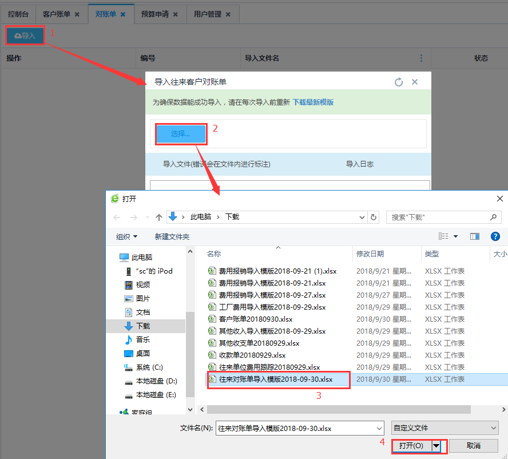Image resolution: width=508 pixels, height=459 pixels.
Task: Toggle the preview pane icon
Action: (x=474, y=236)
